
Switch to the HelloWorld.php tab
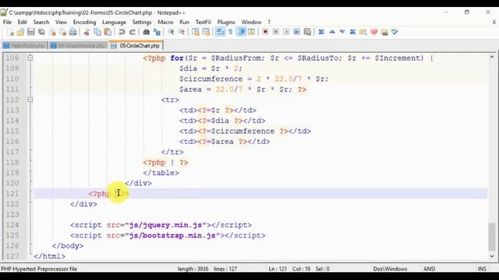[x=24, y=46]
